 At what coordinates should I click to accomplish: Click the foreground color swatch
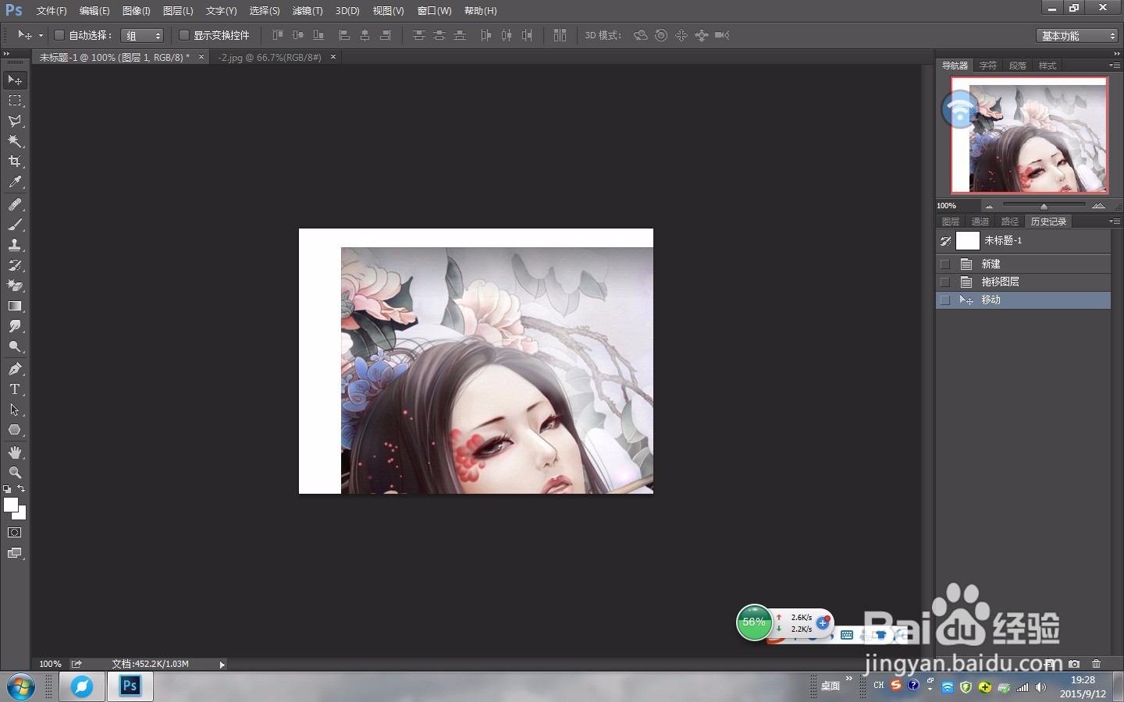coord(11,505)
